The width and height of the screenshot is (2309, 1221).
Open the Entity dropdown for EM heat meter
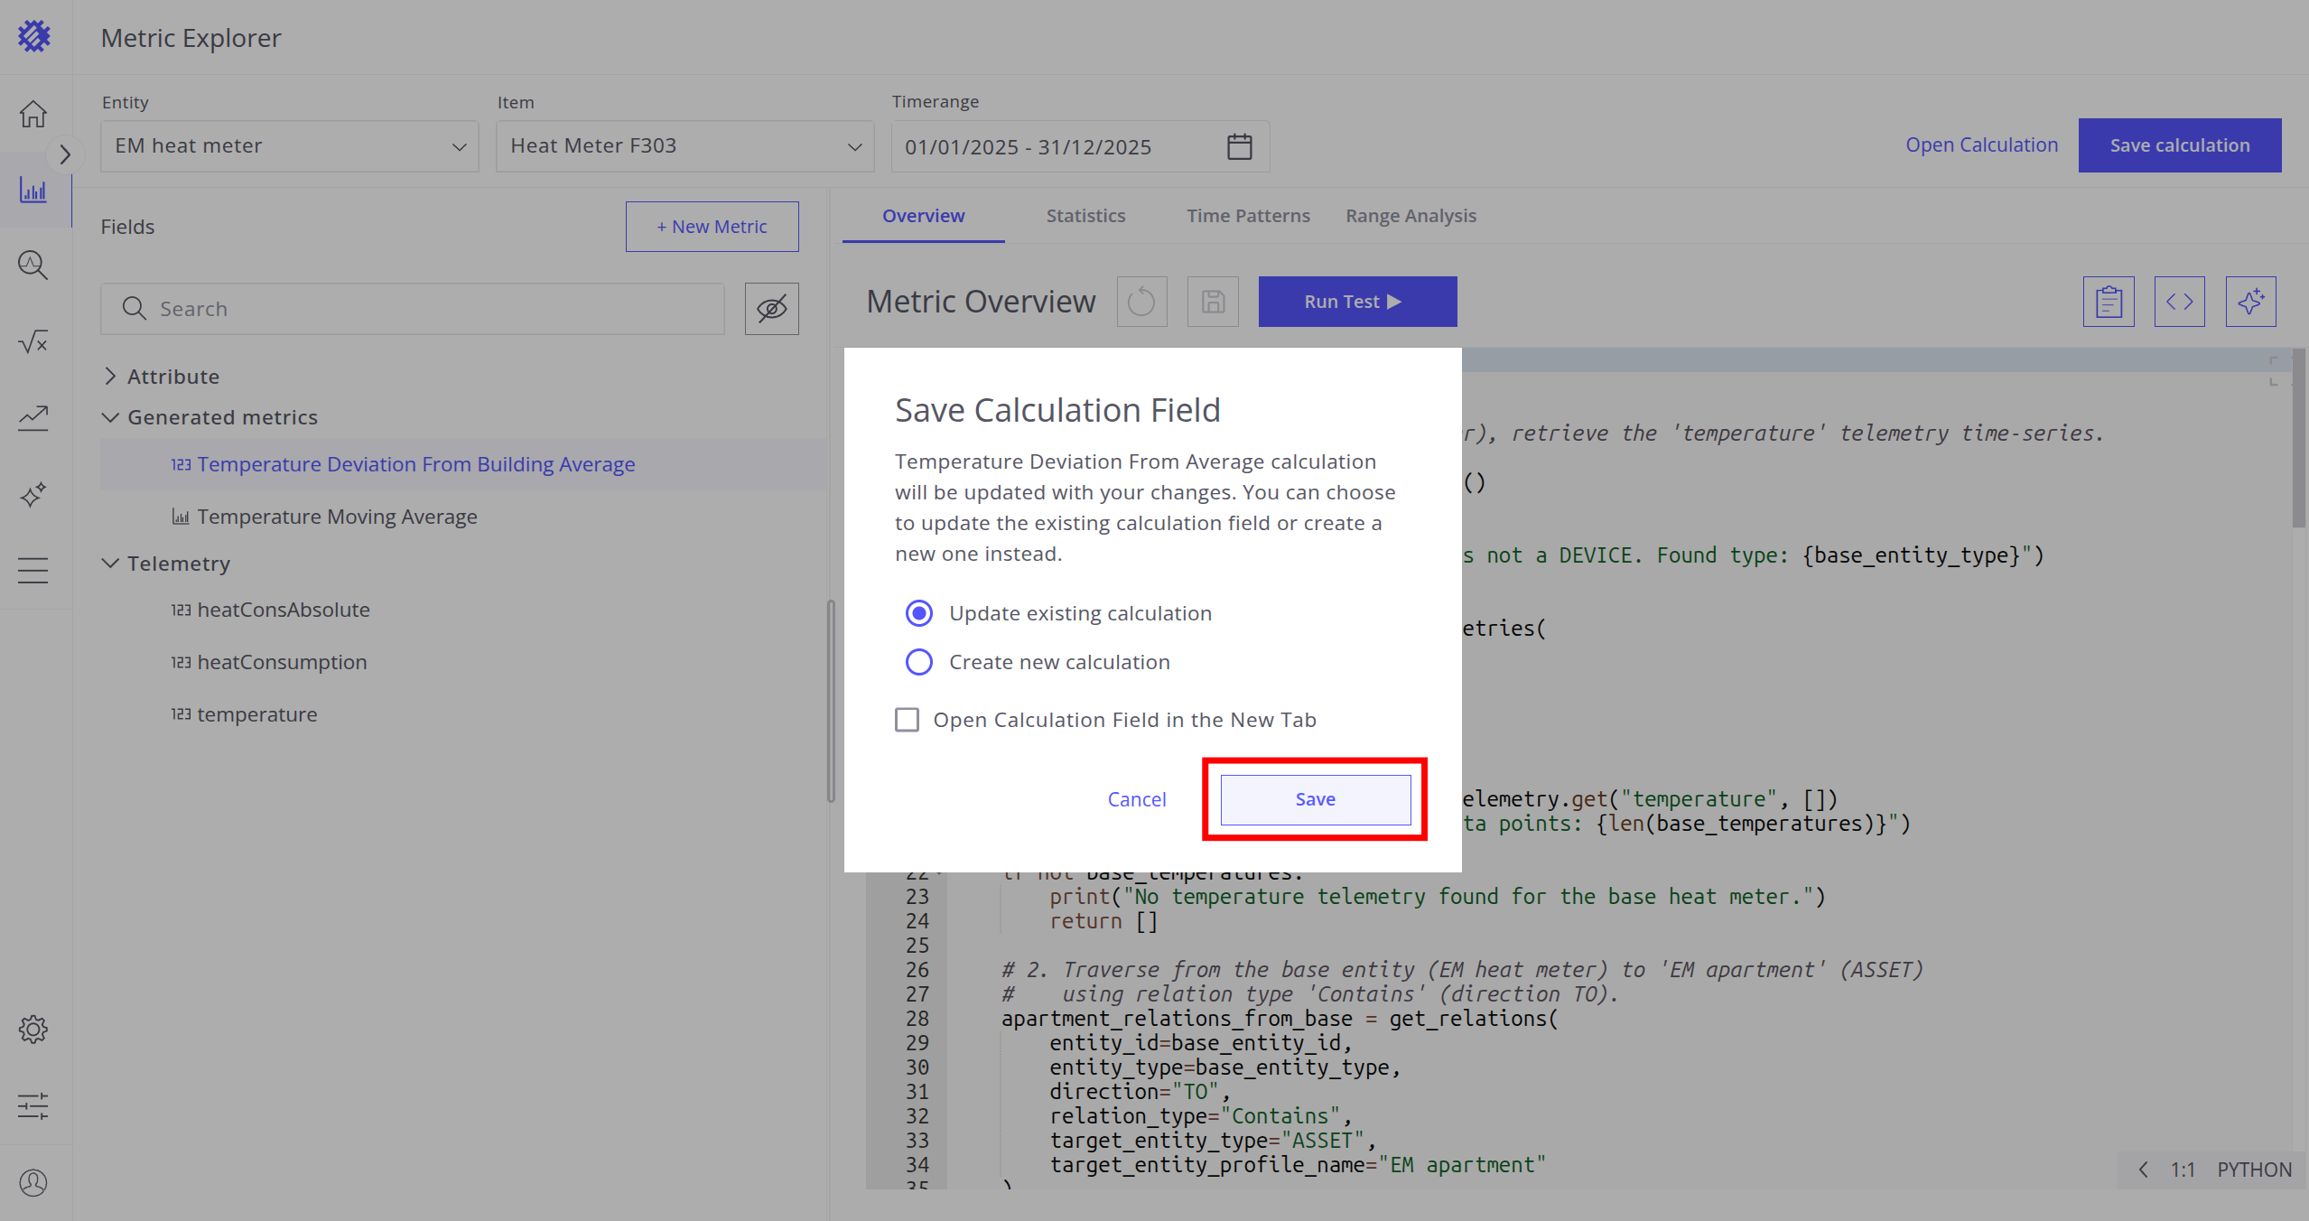[289, 146]
